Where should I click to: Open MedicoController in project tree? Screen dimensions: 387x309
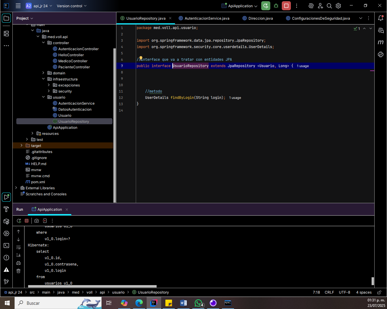pyautogui.click(x=73, y=61)
